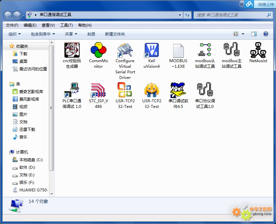Image resolution: width=276 pixels, height=224 pixels.
Task: Select 收藏夹 header in navigation pane
Action: coord(19,46)
